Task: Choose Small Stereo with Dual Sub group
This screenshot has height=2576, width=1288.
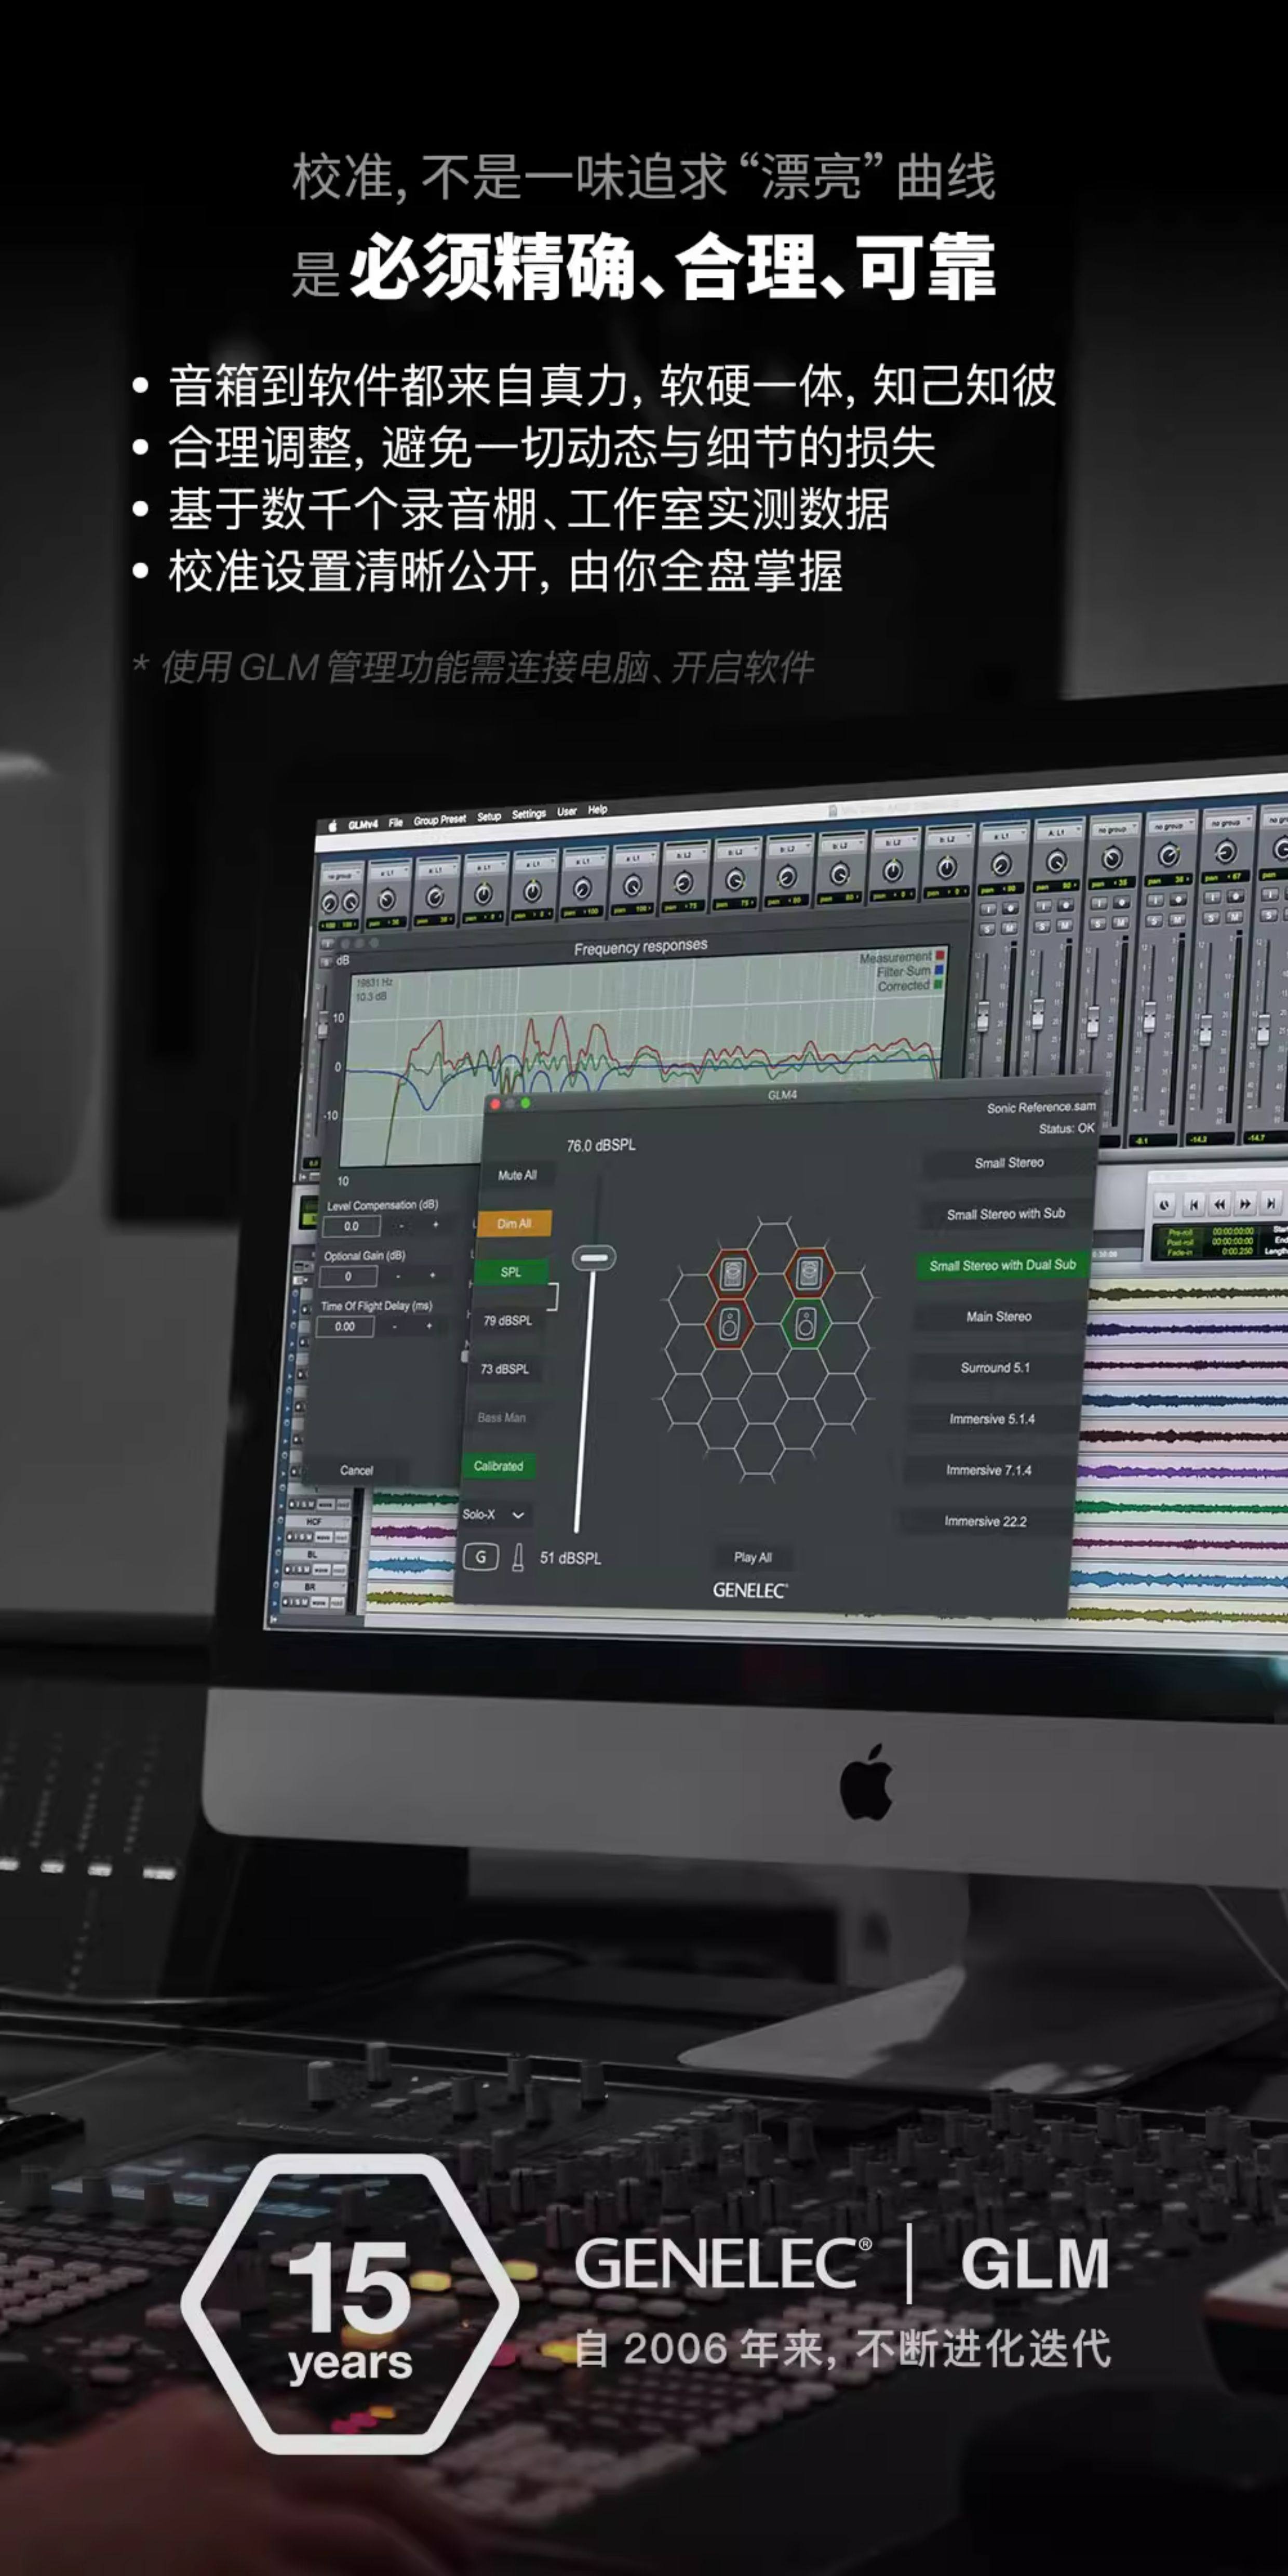Action: [x=1002, y=1265]
